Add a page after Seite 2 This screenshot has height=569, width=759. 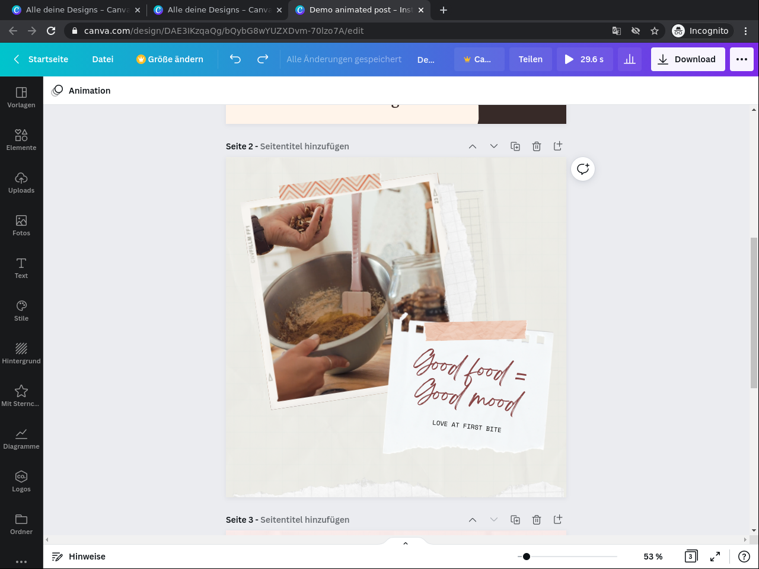pos(558,146)
